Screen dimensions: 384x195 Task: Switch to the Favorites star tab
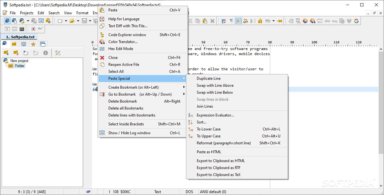(33, 44)
